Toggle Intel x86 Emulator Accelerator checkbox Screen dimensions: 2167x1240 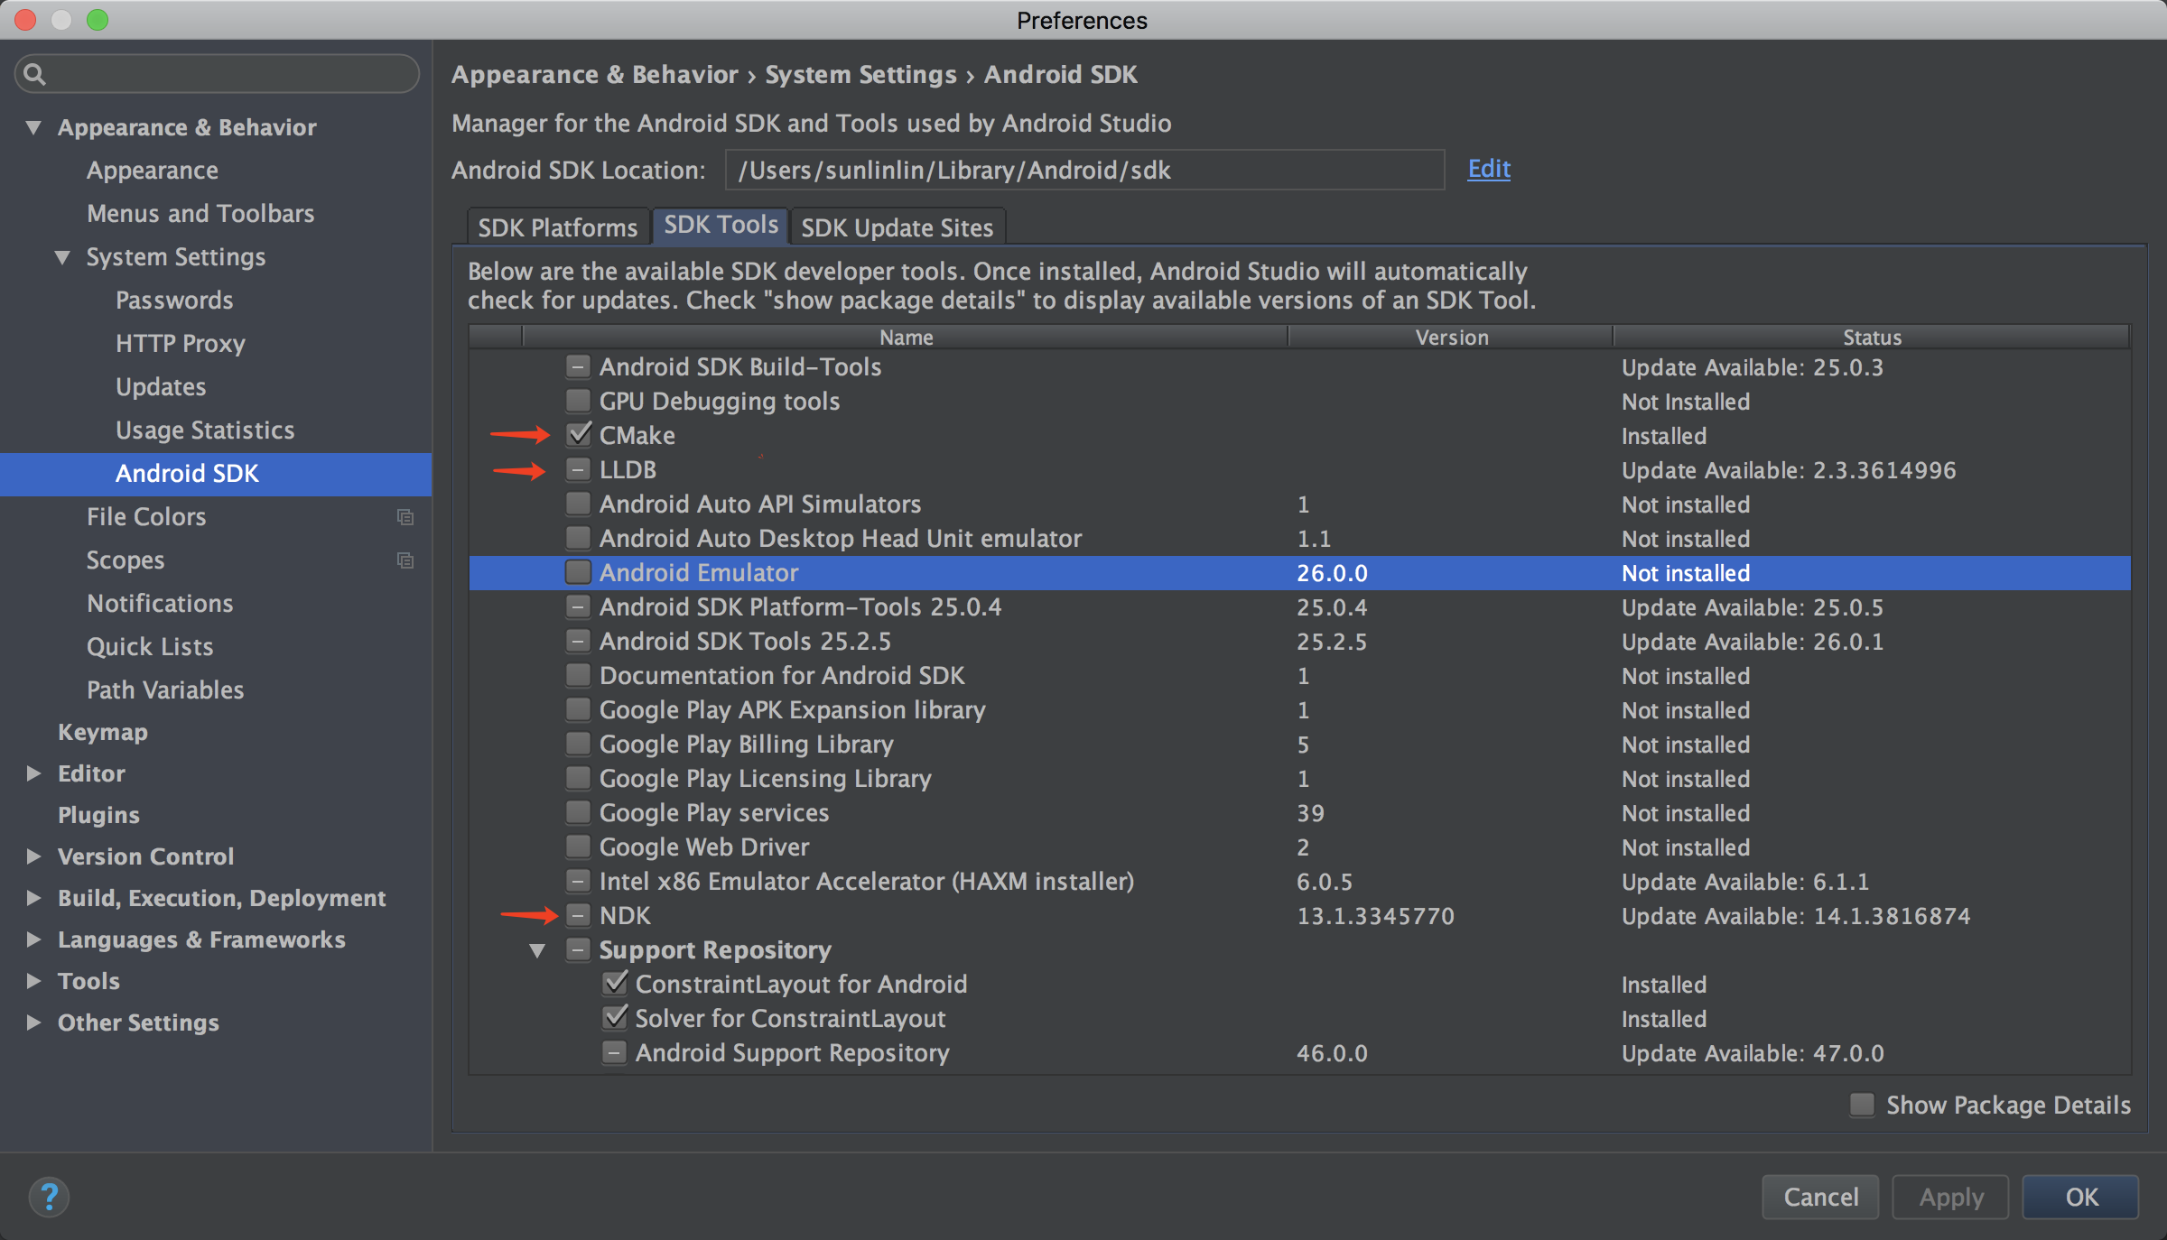(578, 881)
